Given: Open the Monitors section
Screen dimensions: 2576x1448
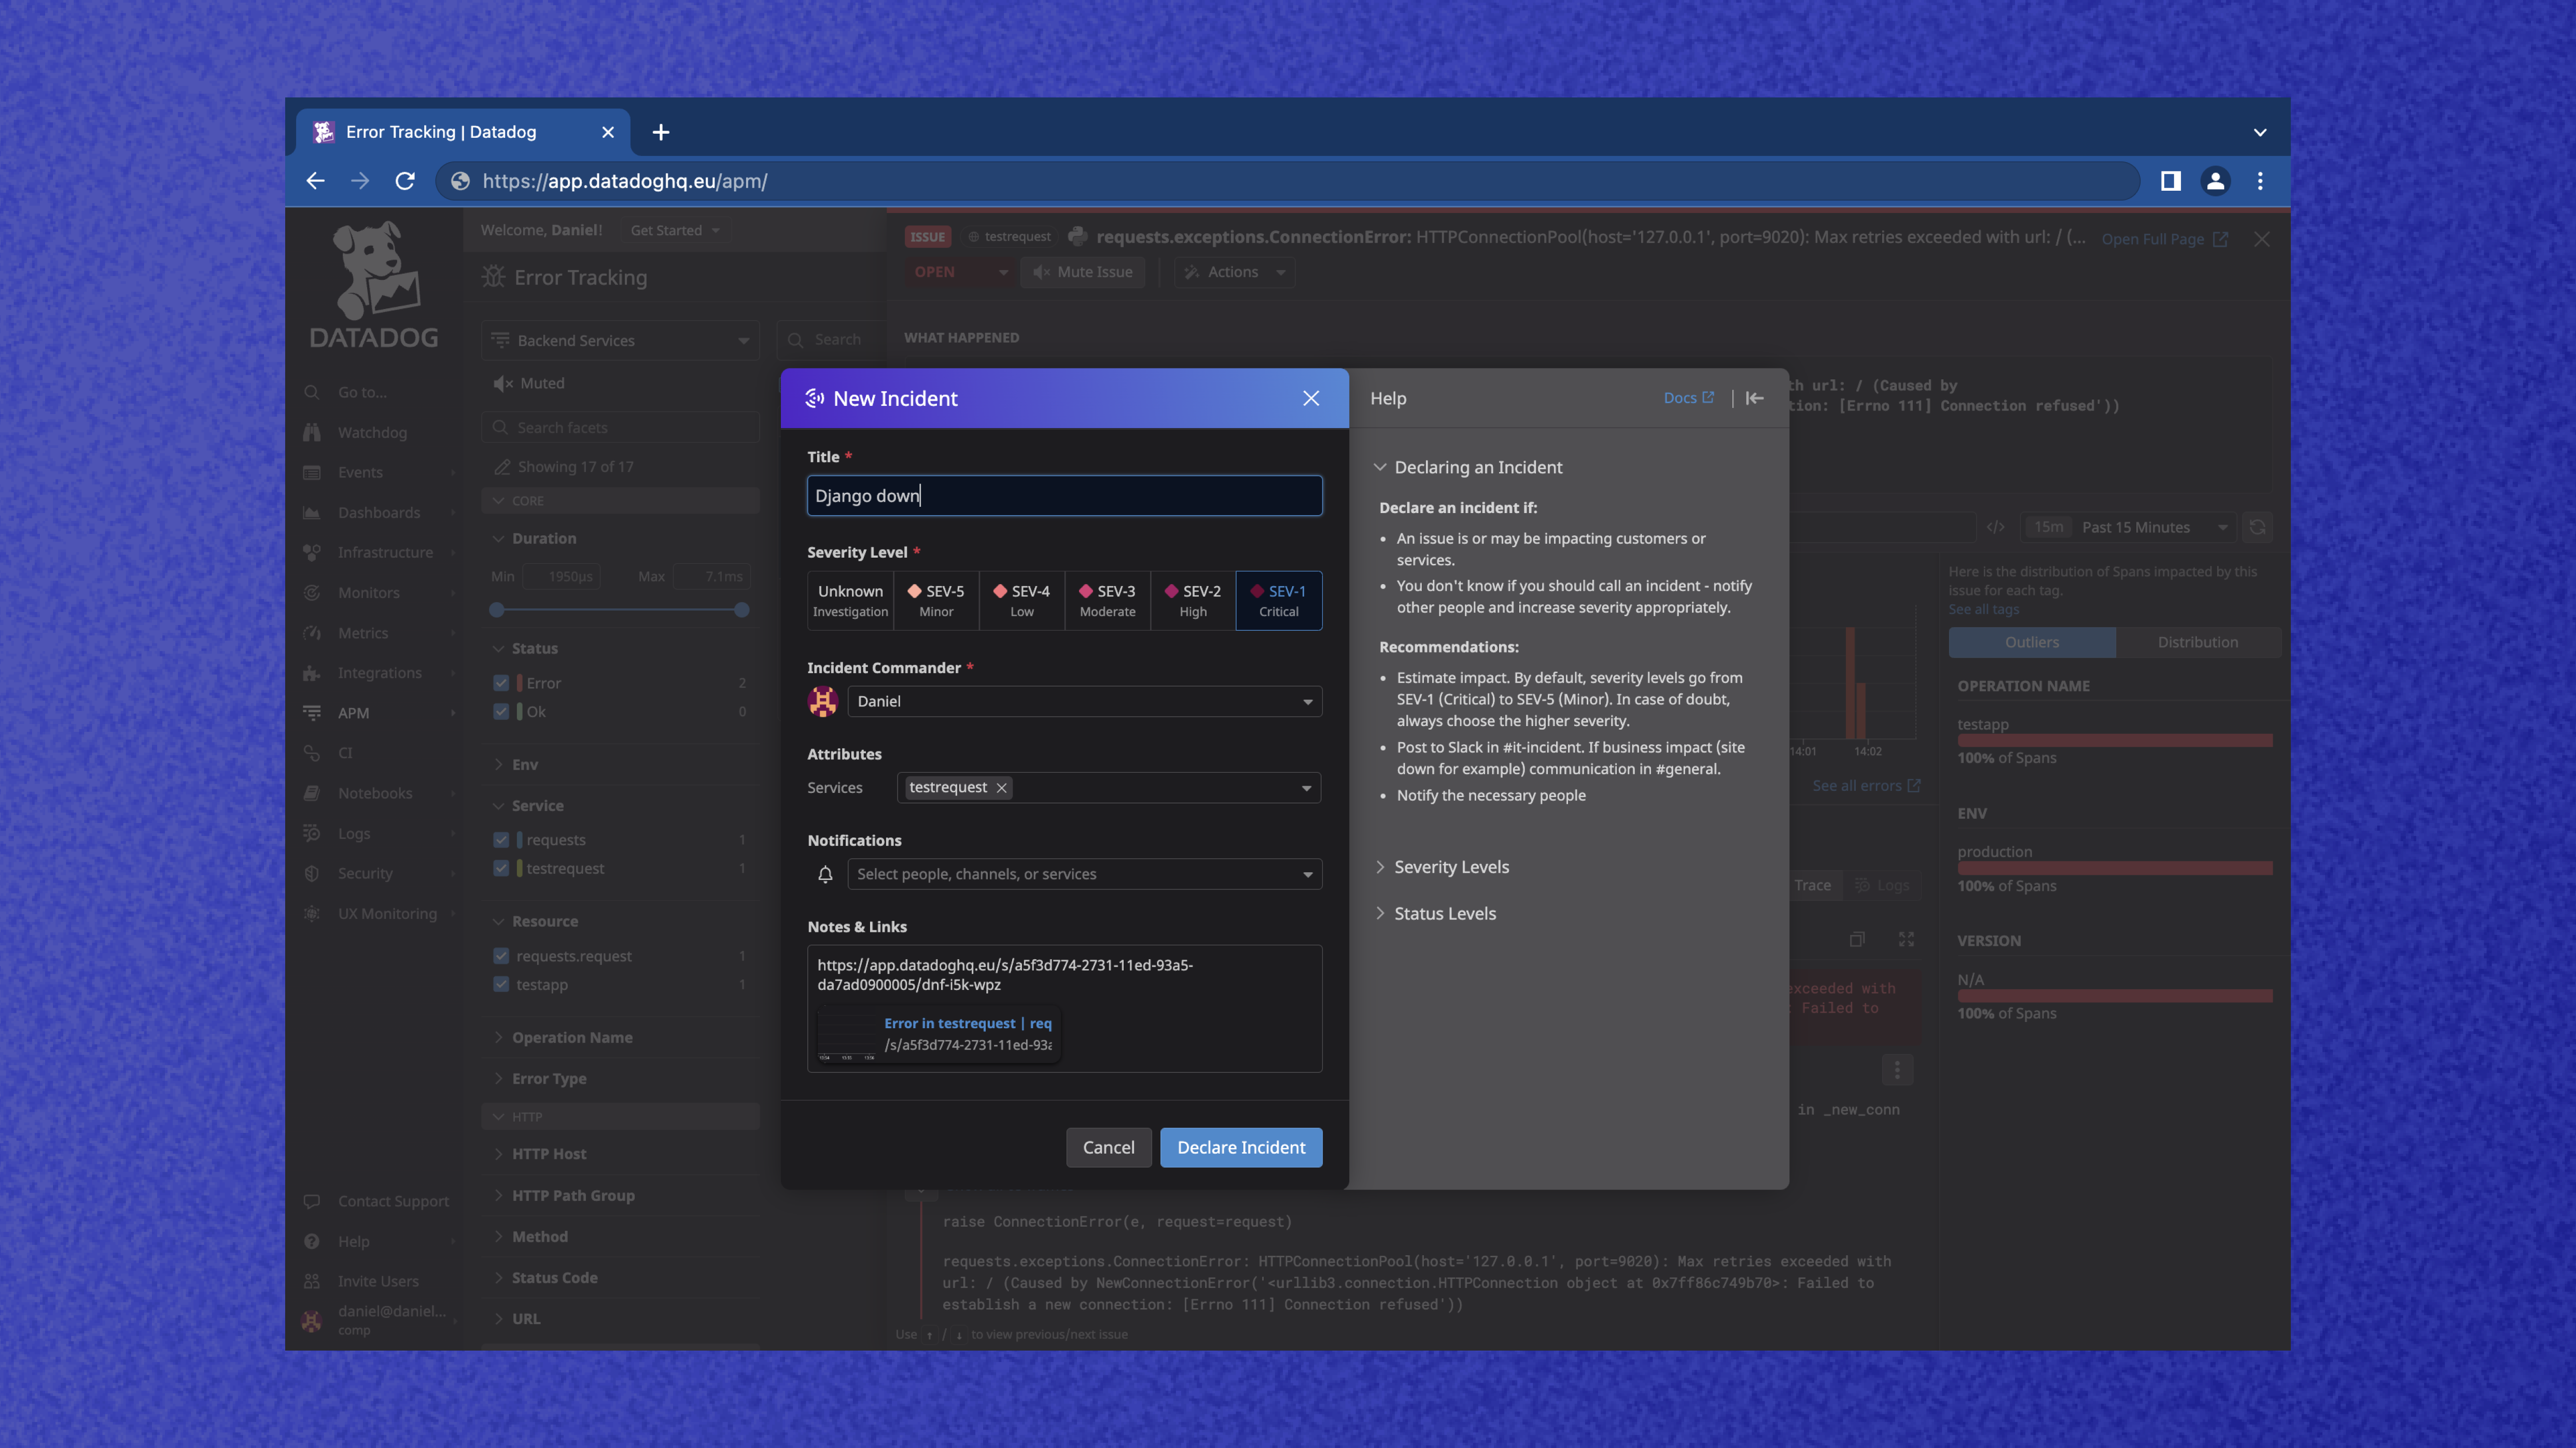Looking at the screenshot, I should pos(370,592).
